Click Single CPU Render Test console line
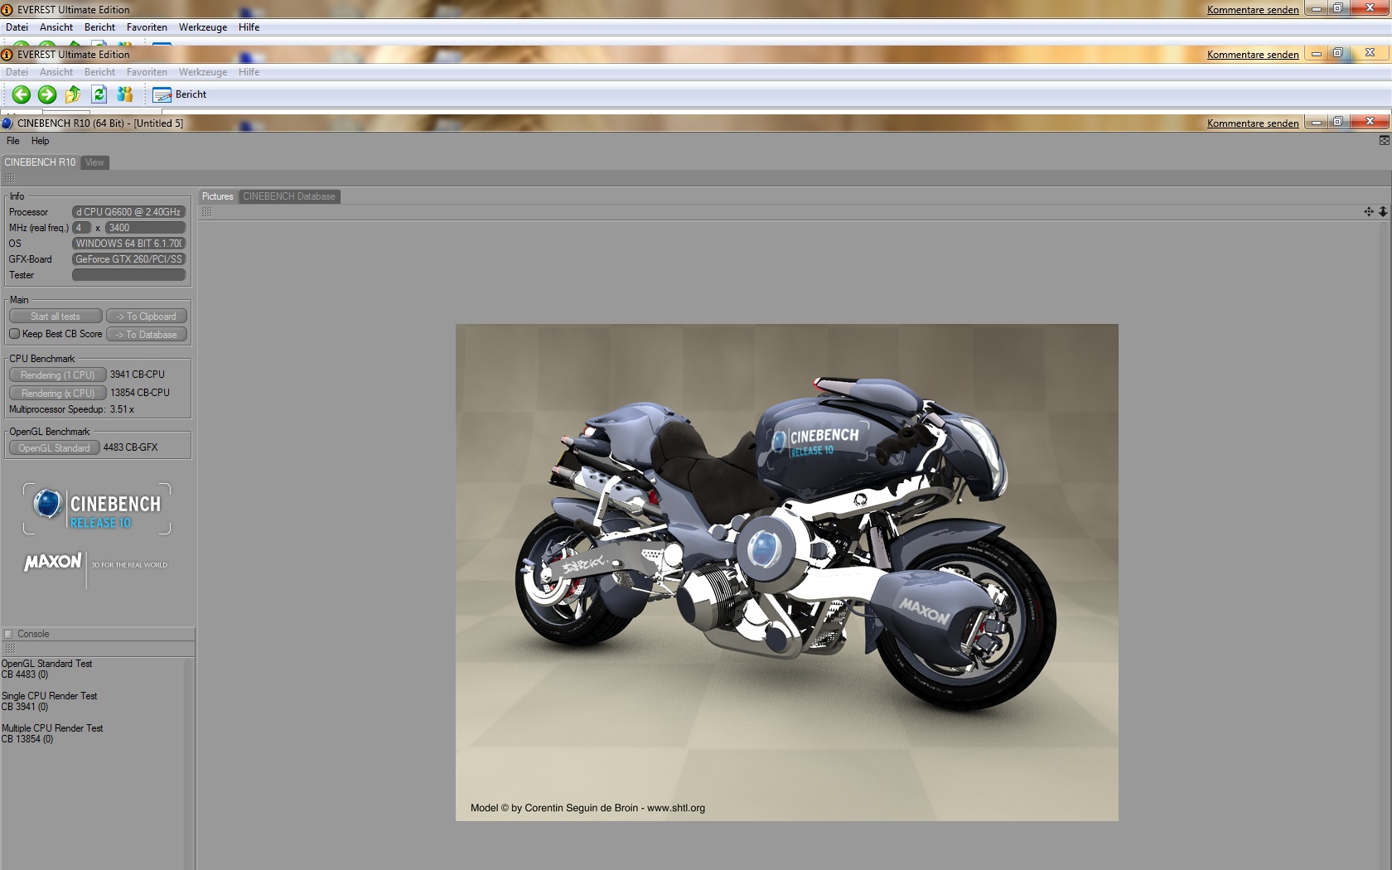The height and width of the screenshot is (870, 1392). [49, 696]
